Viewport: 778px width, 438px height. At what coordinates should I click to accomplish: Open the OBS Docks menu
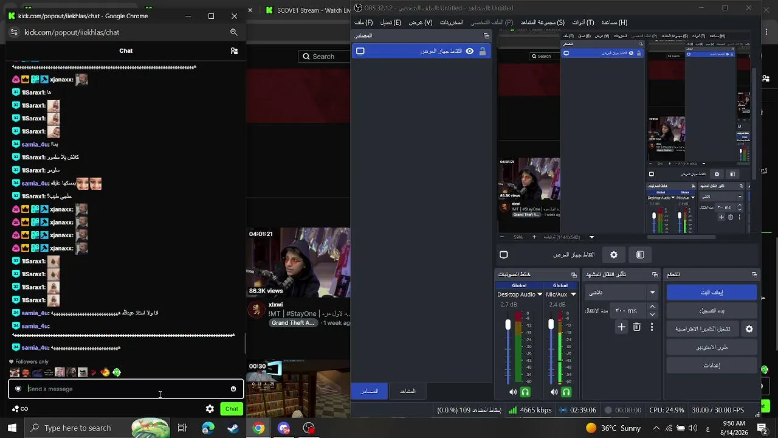click(x=452, y=23)
